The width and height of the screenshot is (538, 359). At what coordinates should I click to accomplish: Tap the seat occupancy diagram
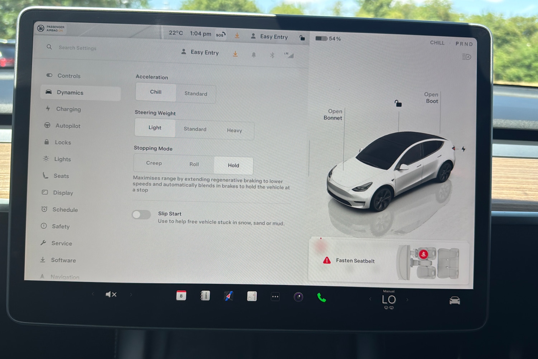pyautogui.click(x=428, y=262)
